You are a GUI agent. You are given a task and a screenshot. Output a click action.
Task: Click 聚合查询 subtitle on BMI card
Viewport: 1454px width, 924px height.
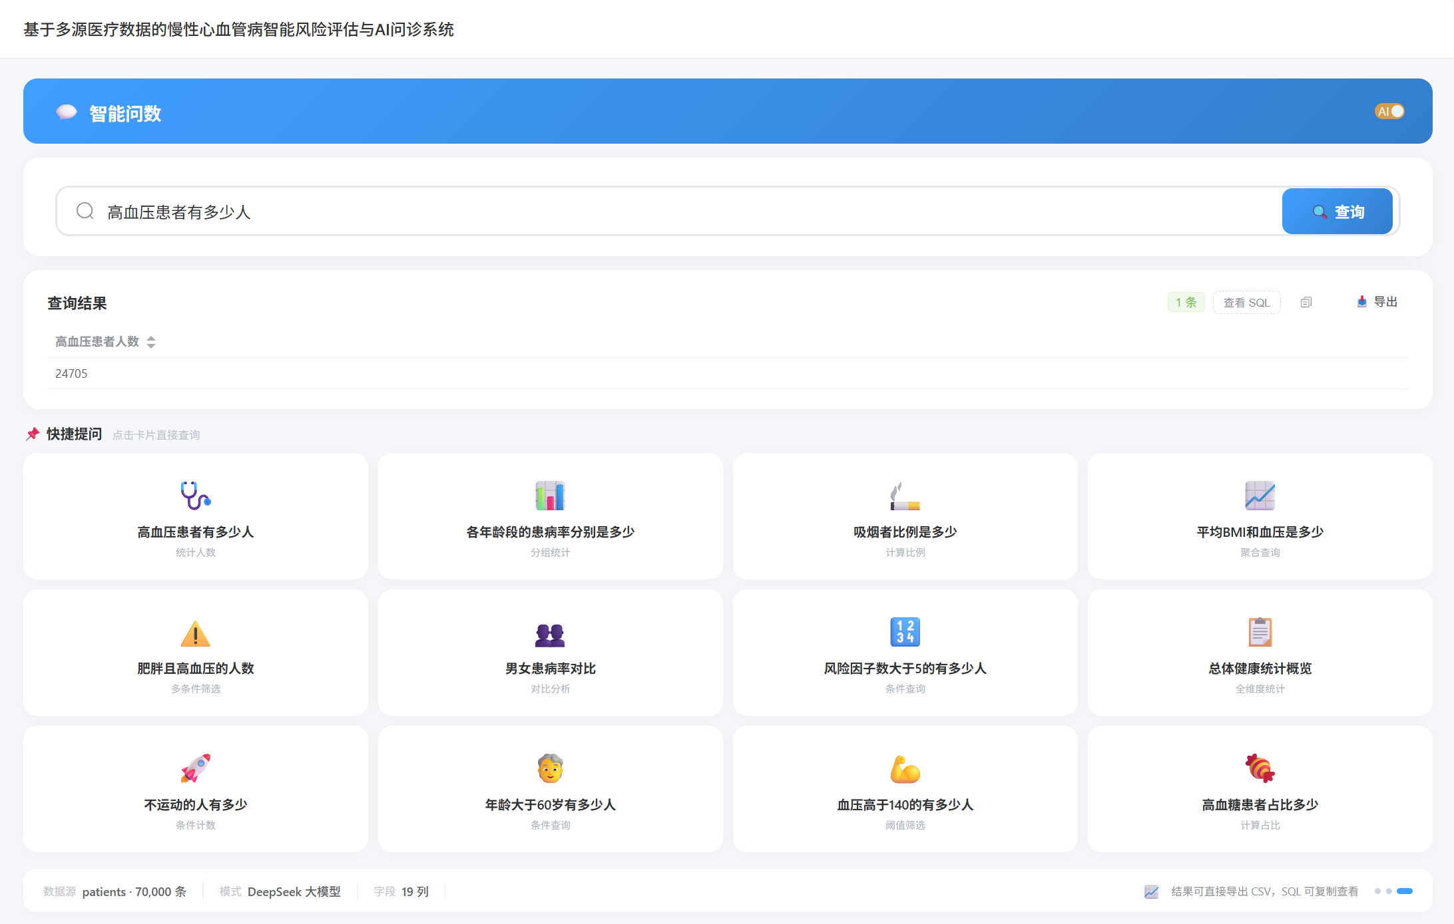pyautogui.click(x=1260, y=552)
